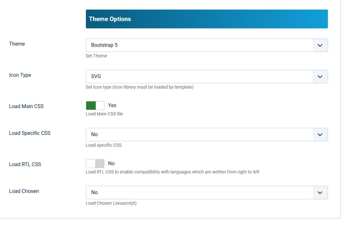Expand the Load Specific CSS dropdown
349x230 pixels.
[199, 135]
